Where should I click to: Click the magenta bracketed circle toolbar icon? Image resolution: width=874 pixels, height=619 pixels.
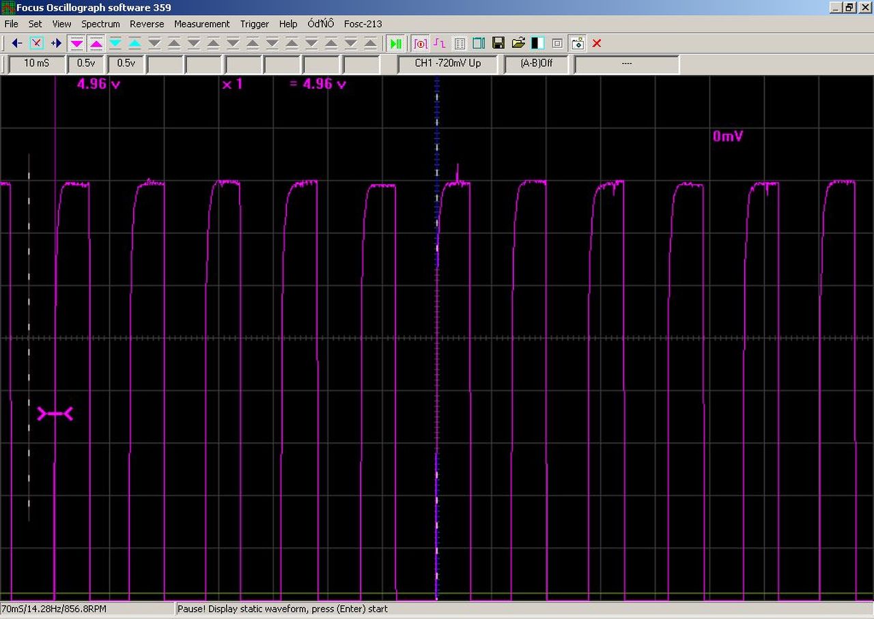click(x=421, y=44)
